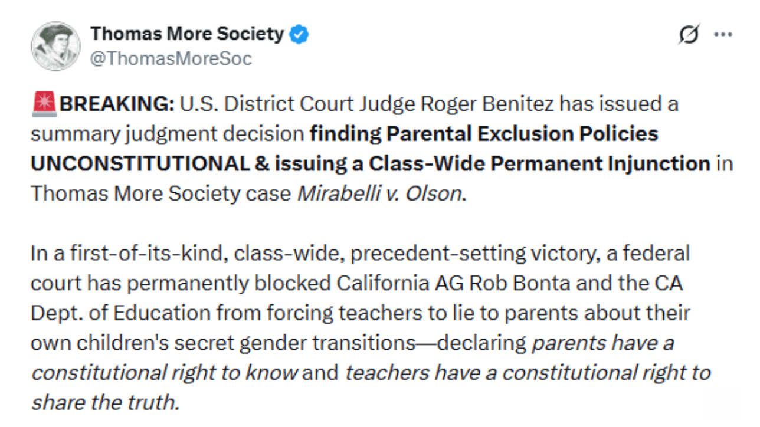The image size is (760, 427).
Task: Click the @ThomasMoreSoc handle
Action: tap(171, 58)
